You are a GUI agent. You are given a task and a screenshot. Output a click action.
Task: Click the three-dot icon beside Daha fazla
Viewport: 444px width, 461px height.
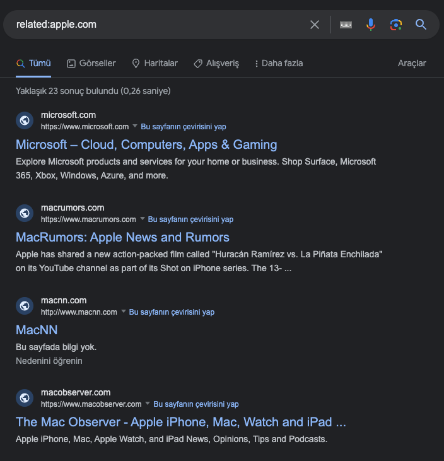coord(257,64)
